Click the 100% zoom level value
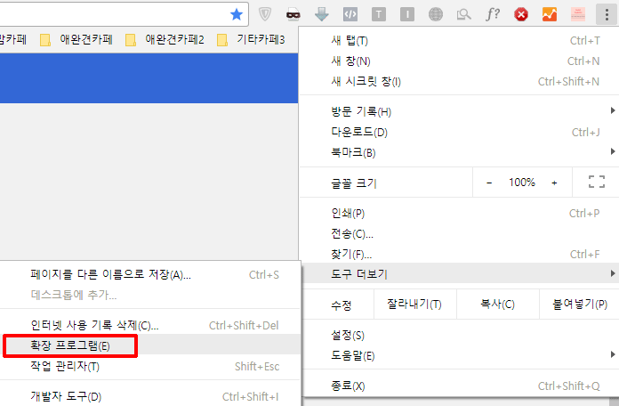Image resolution: width=619 pixels, height=406 pixels. [522, 183]
